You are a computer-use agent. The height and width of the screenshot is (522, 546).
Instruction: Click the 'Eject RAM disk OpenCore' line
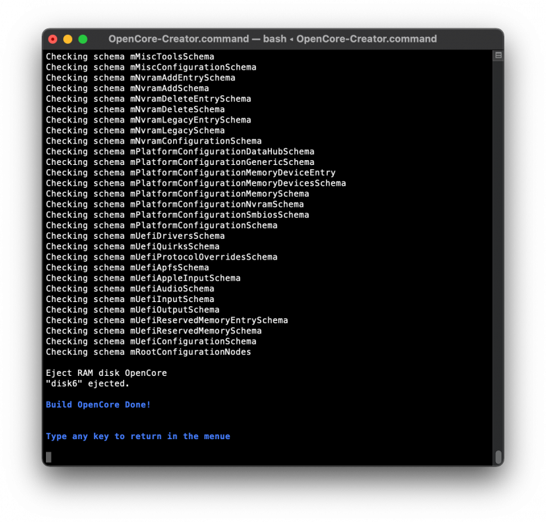pos(106,372)
